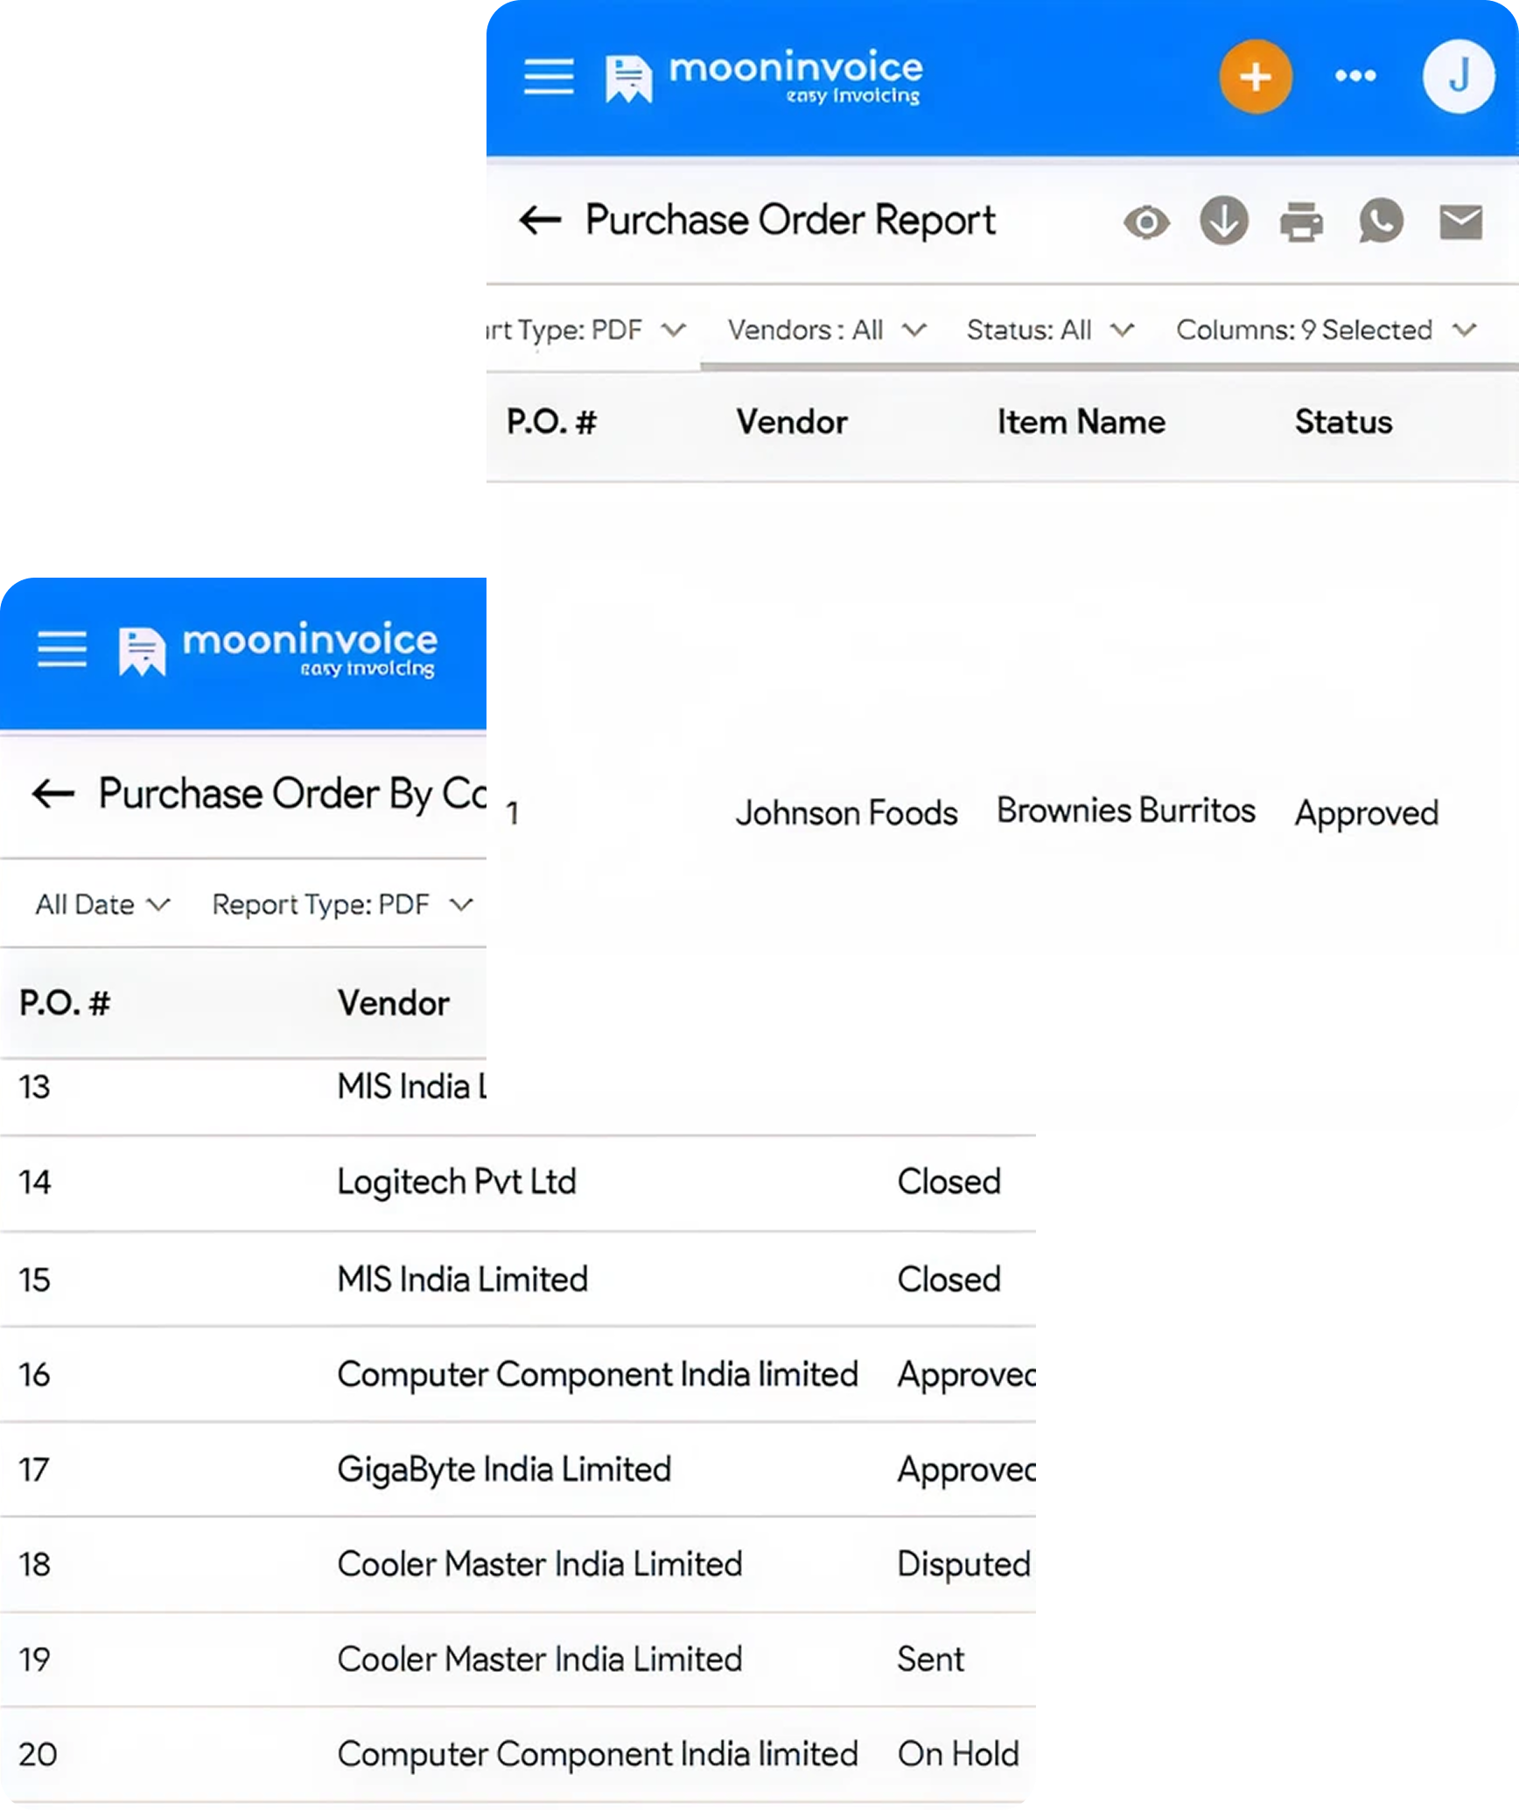The height and width of the screenshot is (1810, 1519).
Task: Share report via WhatsApp icon
Action: pos(1381,222)
